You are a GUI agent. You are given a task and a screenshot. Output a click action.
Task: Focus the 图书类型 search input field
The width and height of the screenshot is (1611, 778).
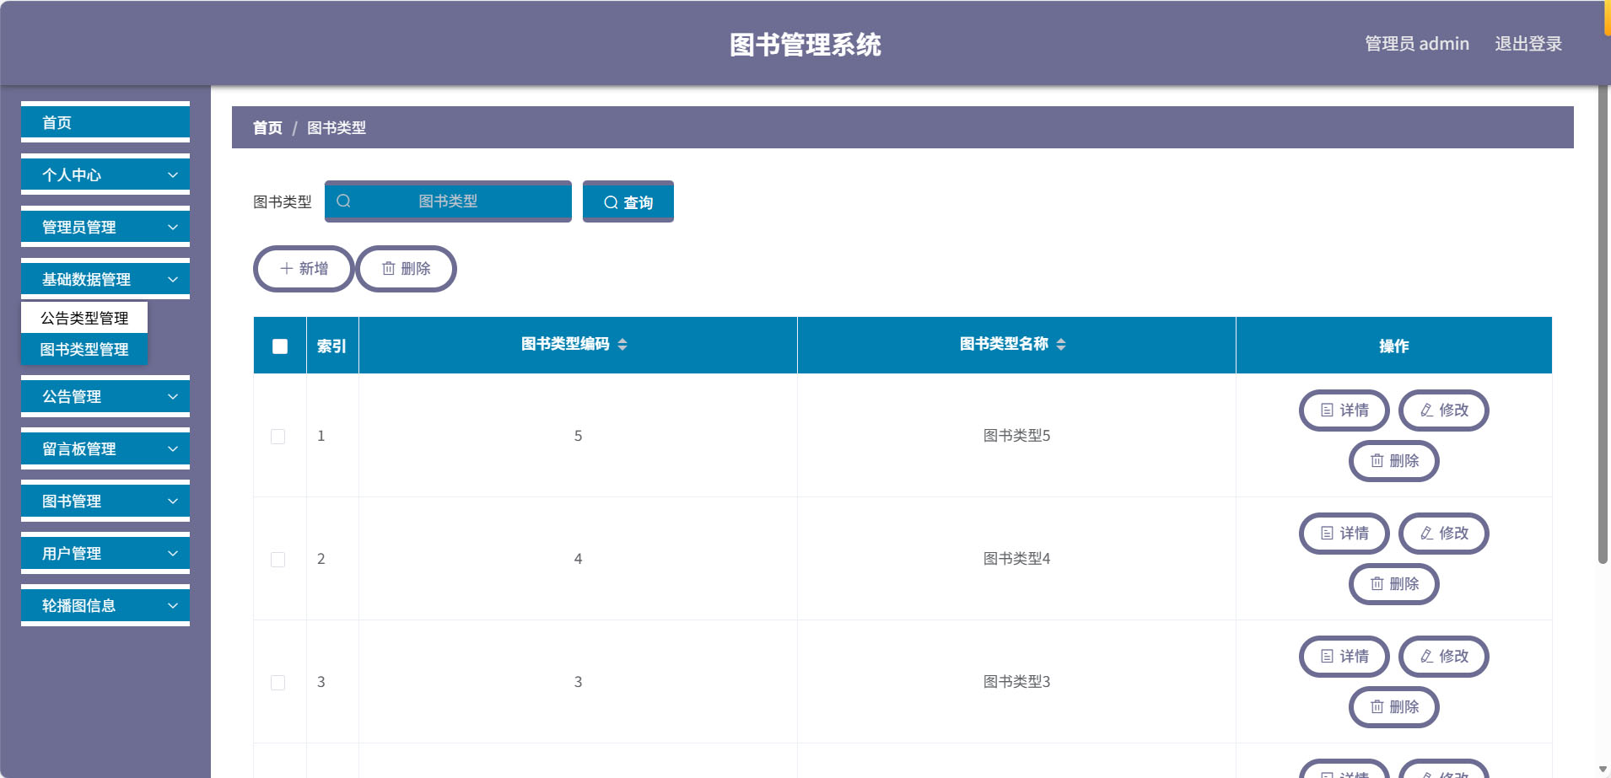[448, 201]
